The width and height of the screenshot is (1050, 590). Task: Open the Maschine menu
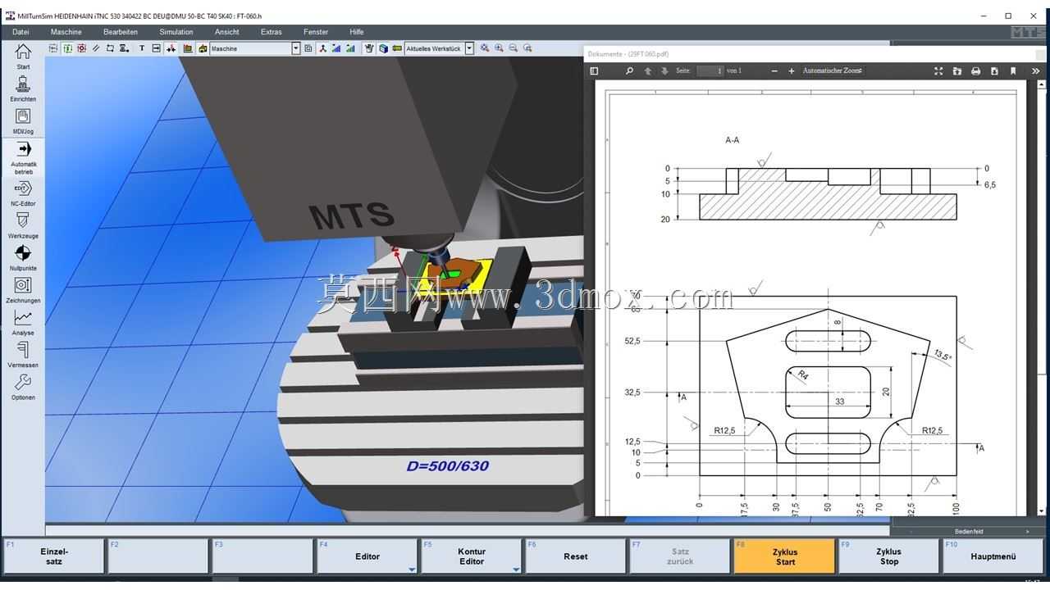(66, 32)
